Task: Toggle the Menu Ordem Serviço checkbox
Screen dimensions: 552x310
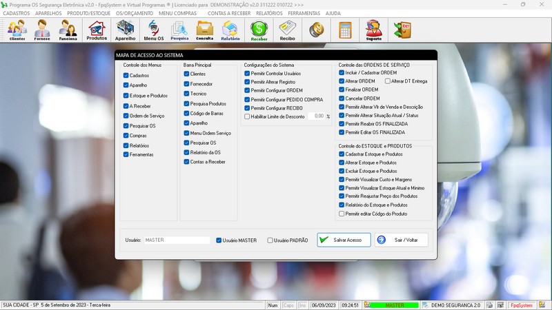Action: [186, 133]
